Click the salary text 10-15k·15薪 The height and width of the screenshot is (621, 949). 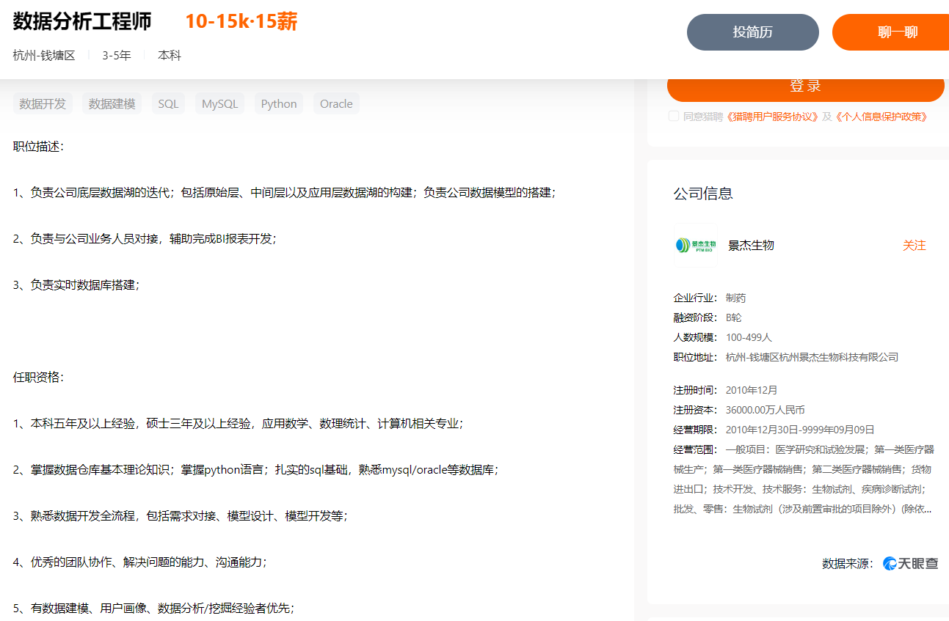241,22
